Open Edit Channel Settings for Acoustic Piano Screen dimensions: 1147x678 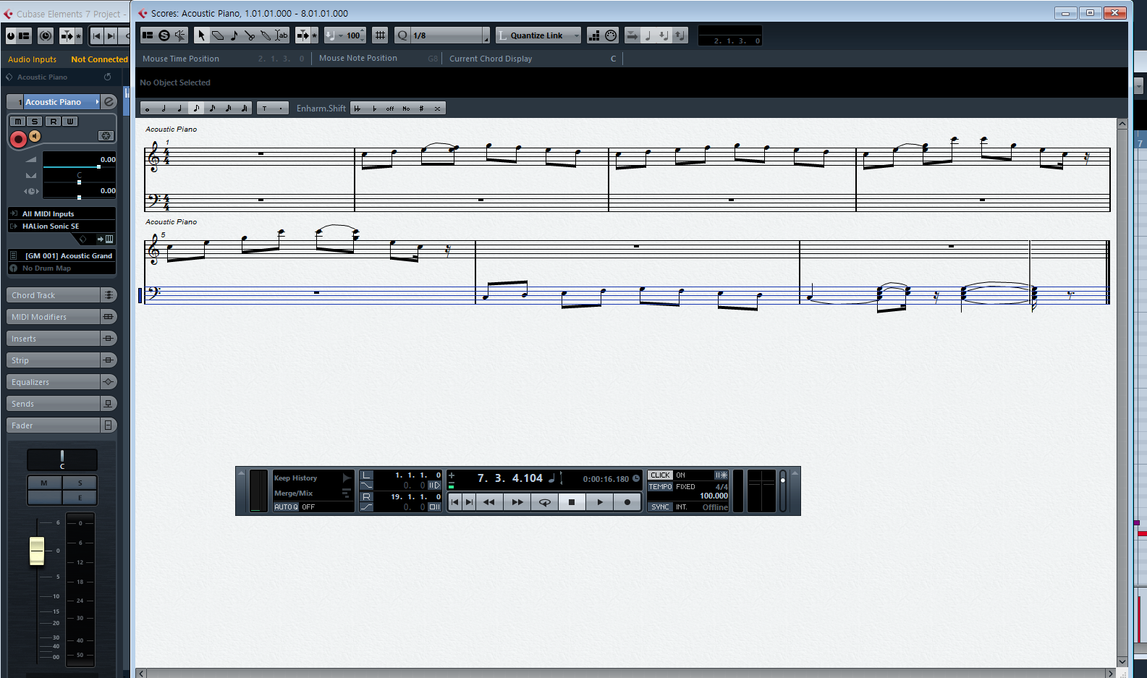[x=109, y=102]
